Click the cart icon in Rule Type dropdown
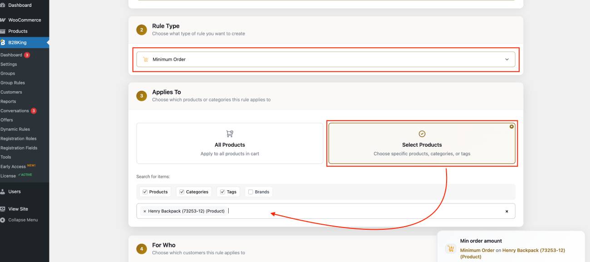Screen dimensions: 590x262 click(x=146, y=59)
